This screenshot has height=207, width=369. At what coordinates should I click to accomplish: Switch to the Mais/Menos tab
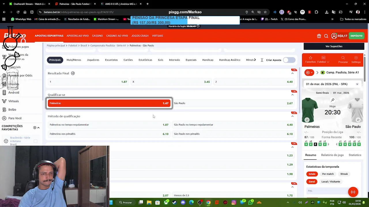click(74, 60)
